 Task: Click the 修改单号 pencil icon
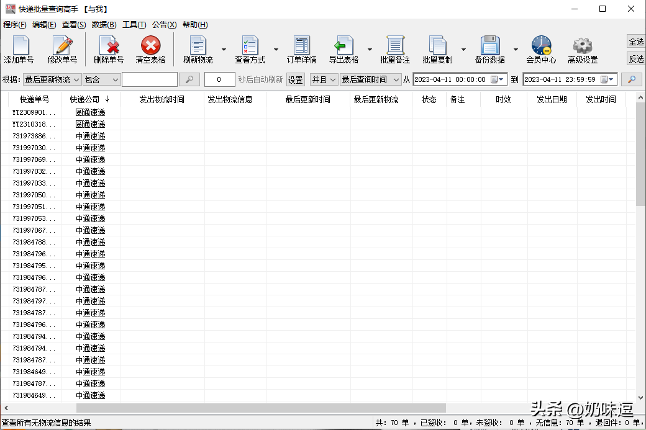pyautogui.click(x=62, y=46)
